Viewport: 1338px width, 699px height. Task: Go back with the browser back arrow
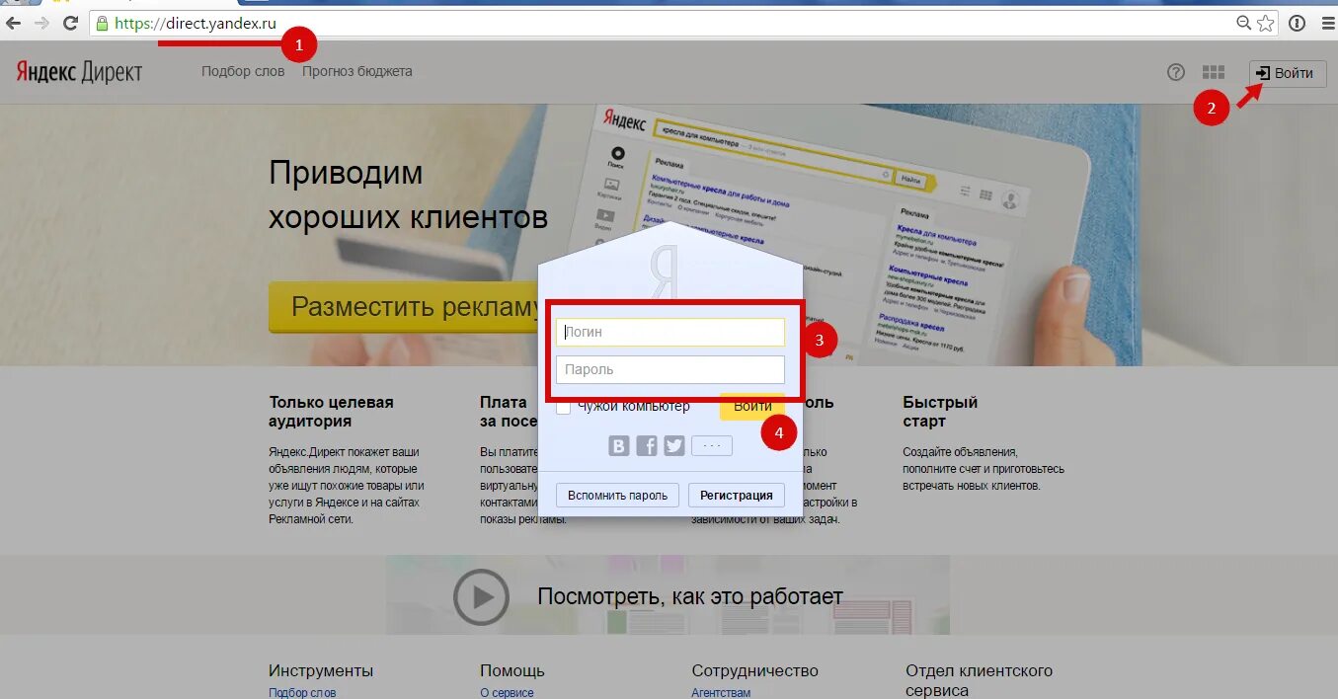tap(14, 23)
